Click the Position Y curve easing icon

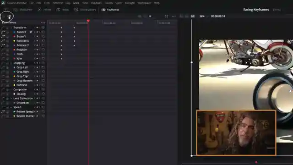[3, 45]
